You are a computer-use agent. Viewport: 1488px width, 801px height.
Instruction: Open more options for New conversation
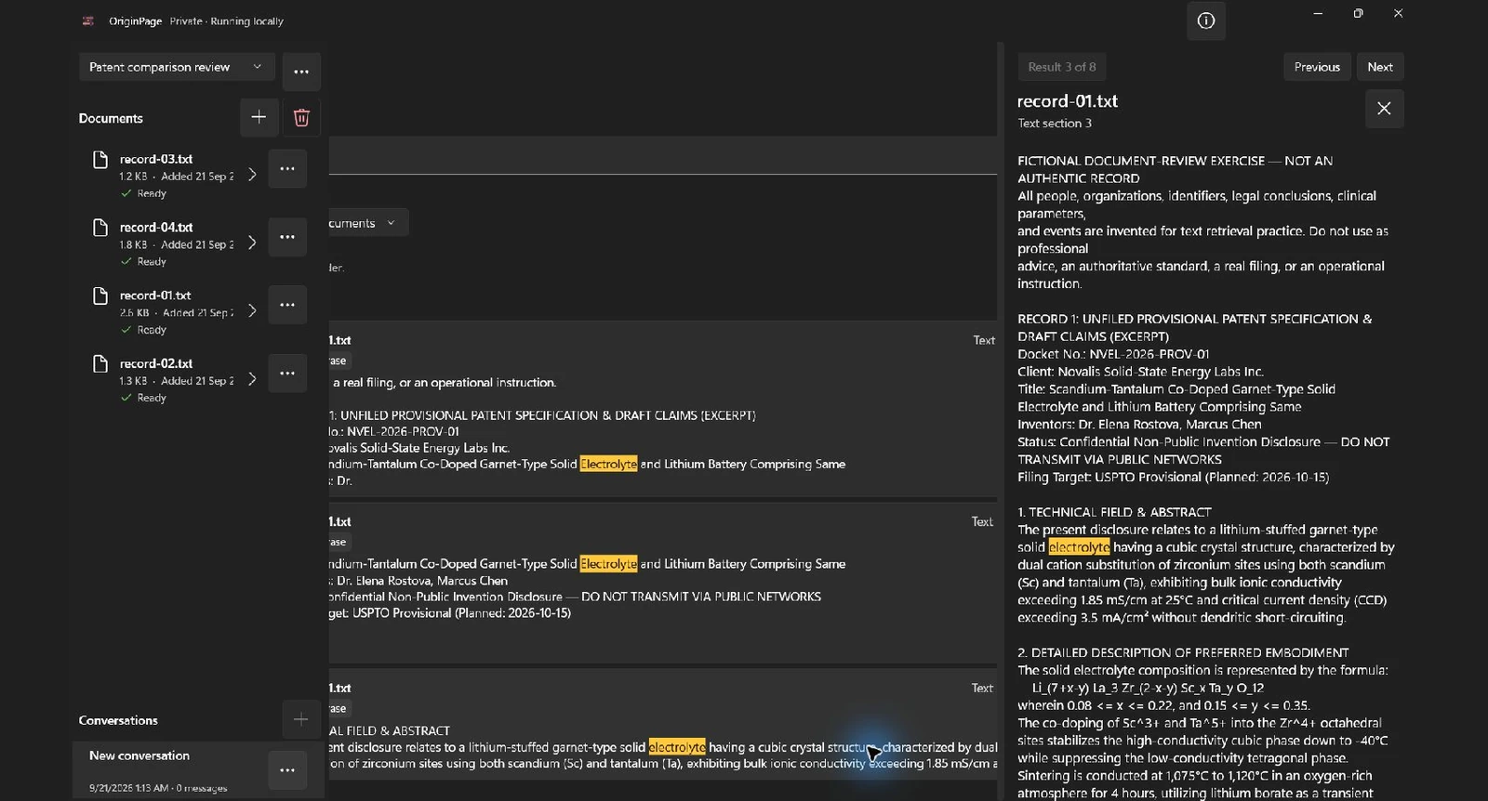tap(287, 770)
